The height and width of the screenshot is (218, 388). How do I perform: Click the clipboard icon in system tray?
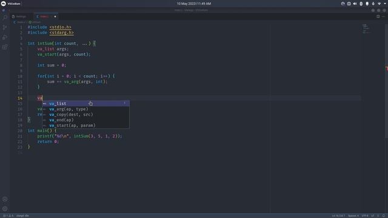[349, 4]
